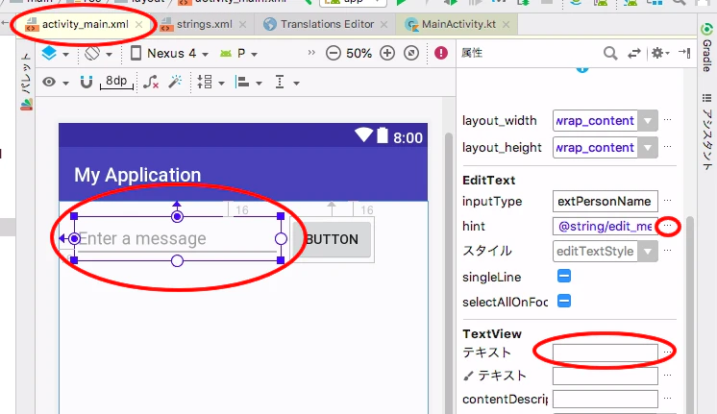Screen dimensions: 717x414
Task: Select the BUTTON widget in preview
Action: (333, 239)
